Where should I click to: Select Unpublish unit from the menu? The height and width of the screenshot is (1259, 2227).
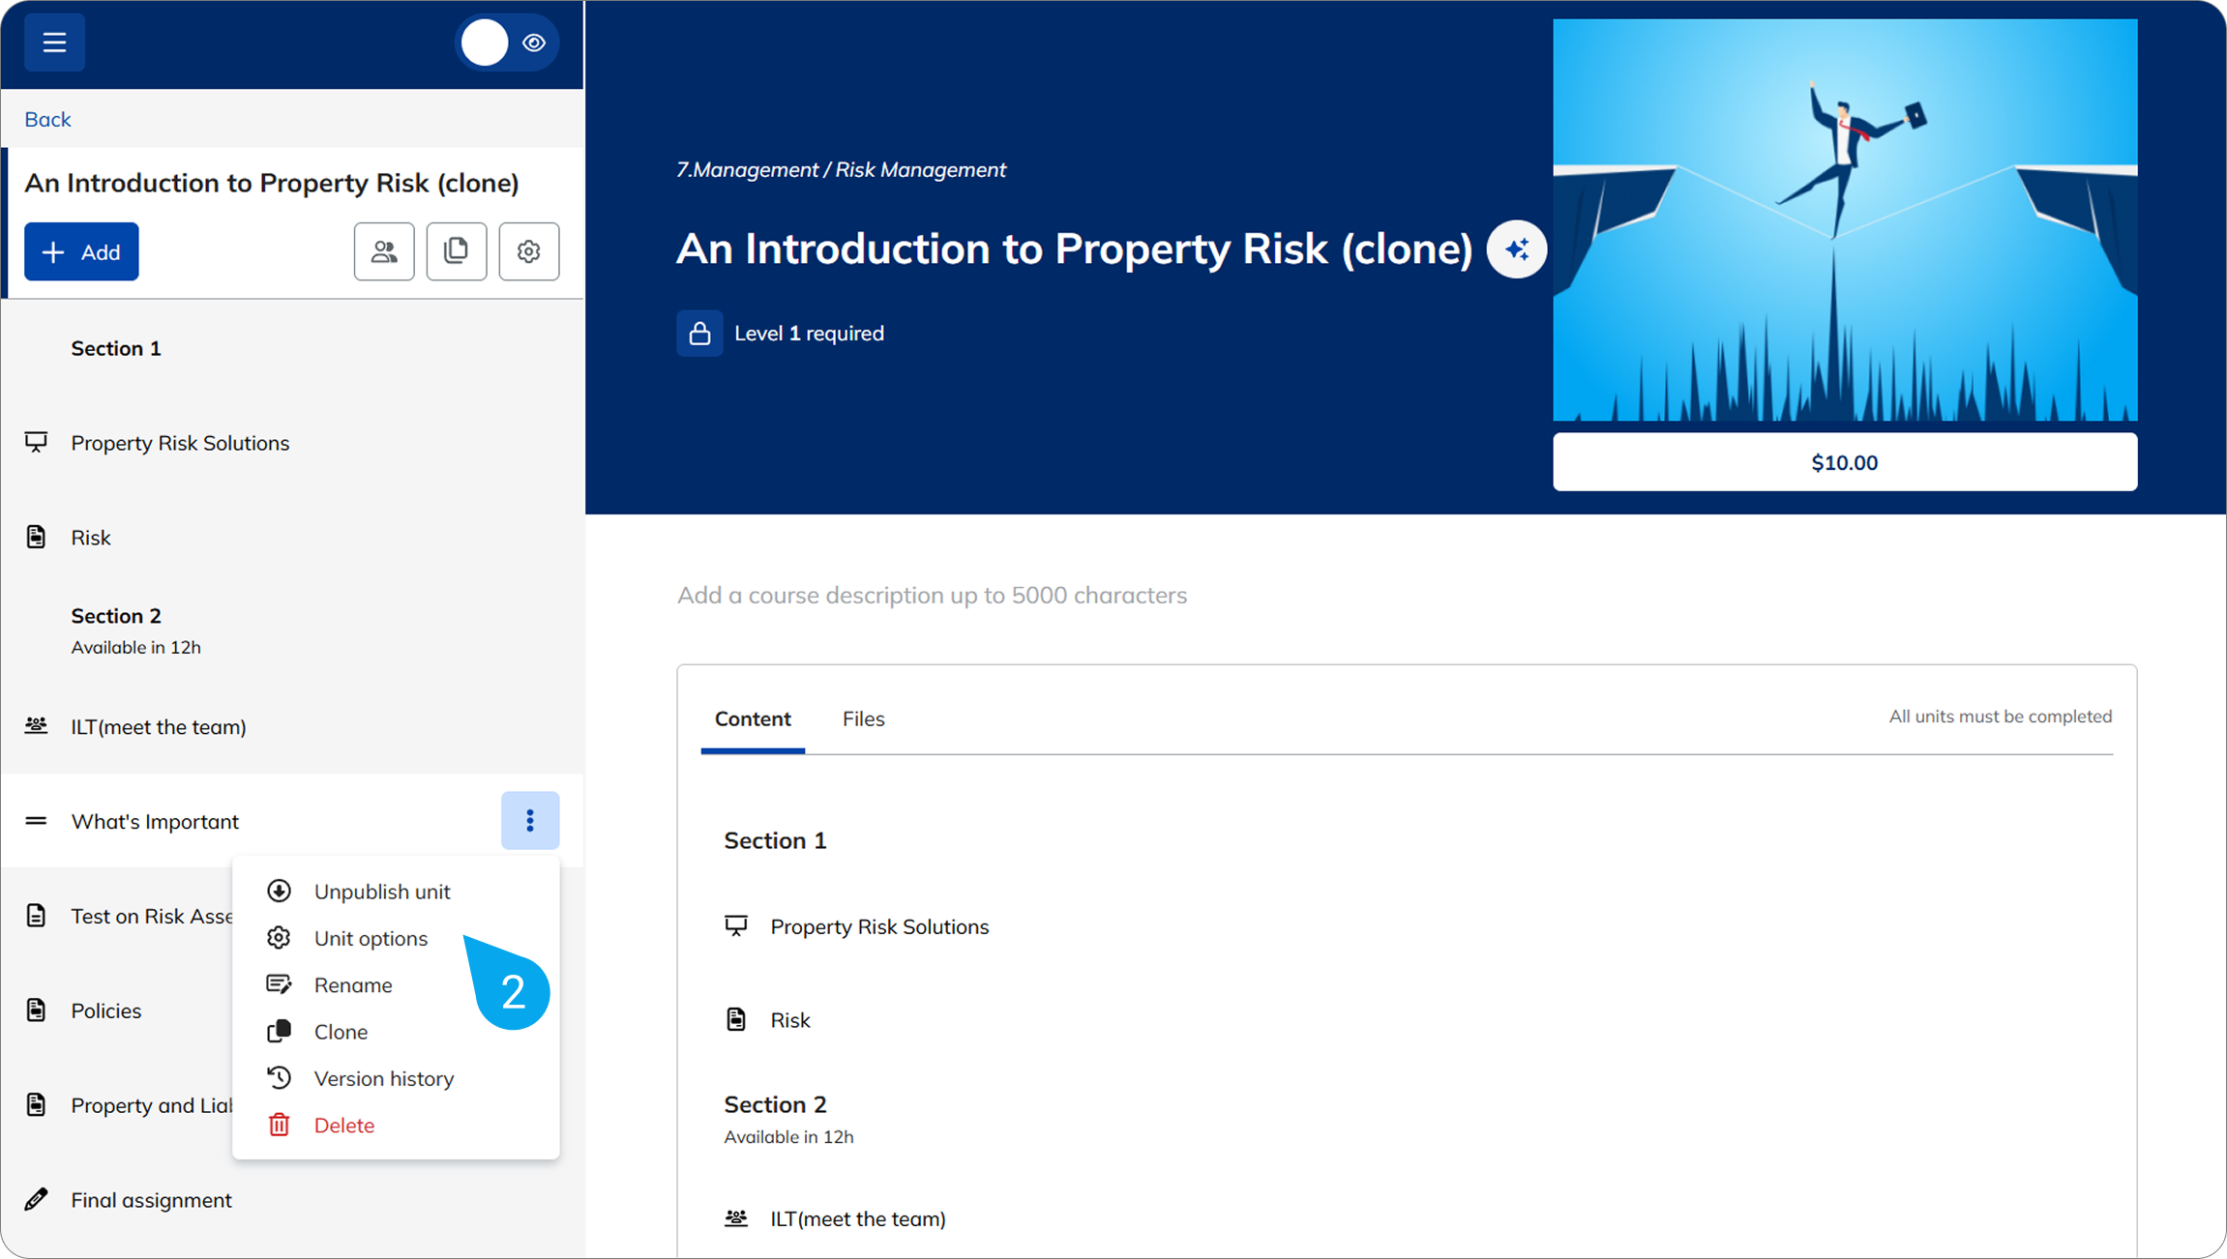point(382,892)
